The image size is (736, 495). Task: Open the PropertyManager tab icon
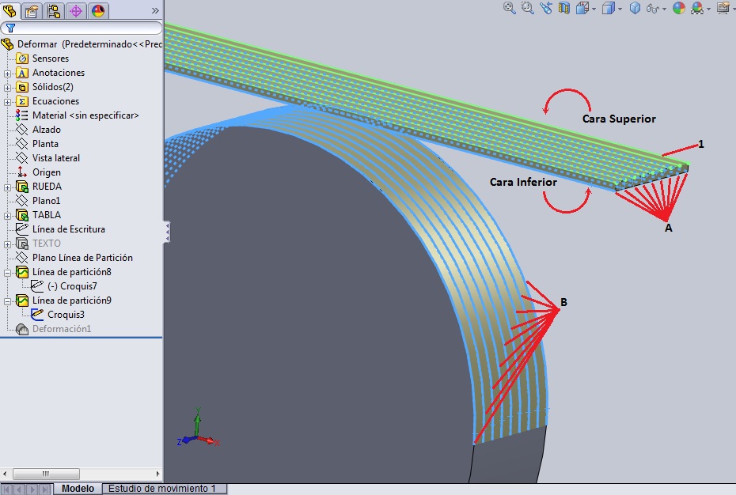tap(32, 10)
